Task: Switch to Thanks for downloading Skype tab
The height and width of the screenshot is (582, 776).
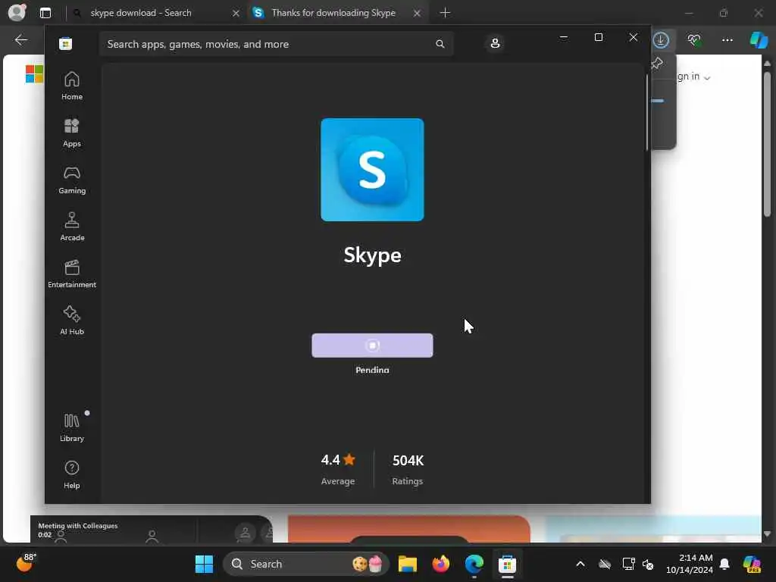Action: tap(333, 13)
